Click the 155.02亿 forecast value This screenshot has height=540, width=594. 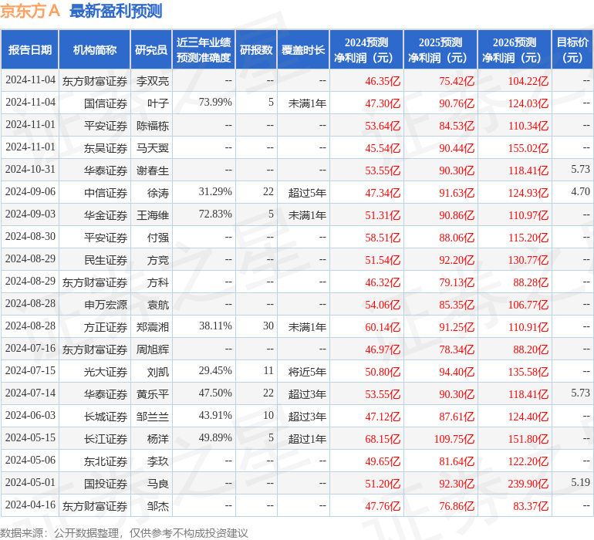click(x=528, y=148)
